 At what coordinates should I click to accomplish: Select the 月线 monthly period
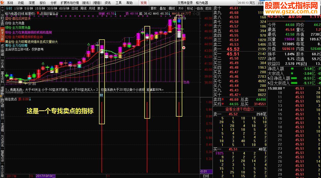point(92,8)
